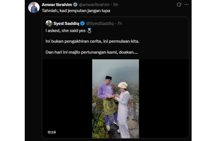Click the 0:19 video duration label
This screenshot has height=141, width=214.
click(51, 132)
